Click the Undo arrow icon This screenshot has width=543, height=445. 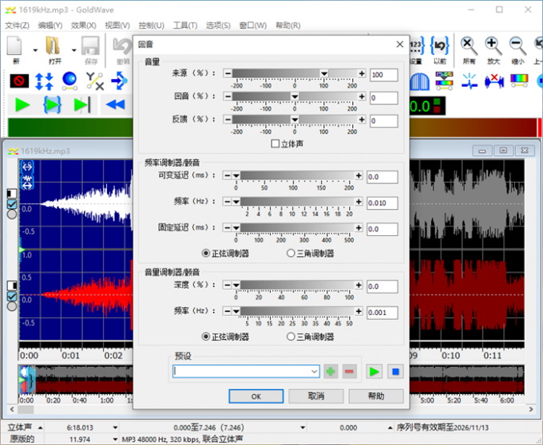click(x=122, y=47)
